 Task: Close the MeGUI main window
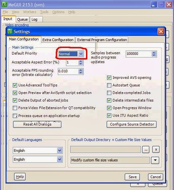coord(169,5)
